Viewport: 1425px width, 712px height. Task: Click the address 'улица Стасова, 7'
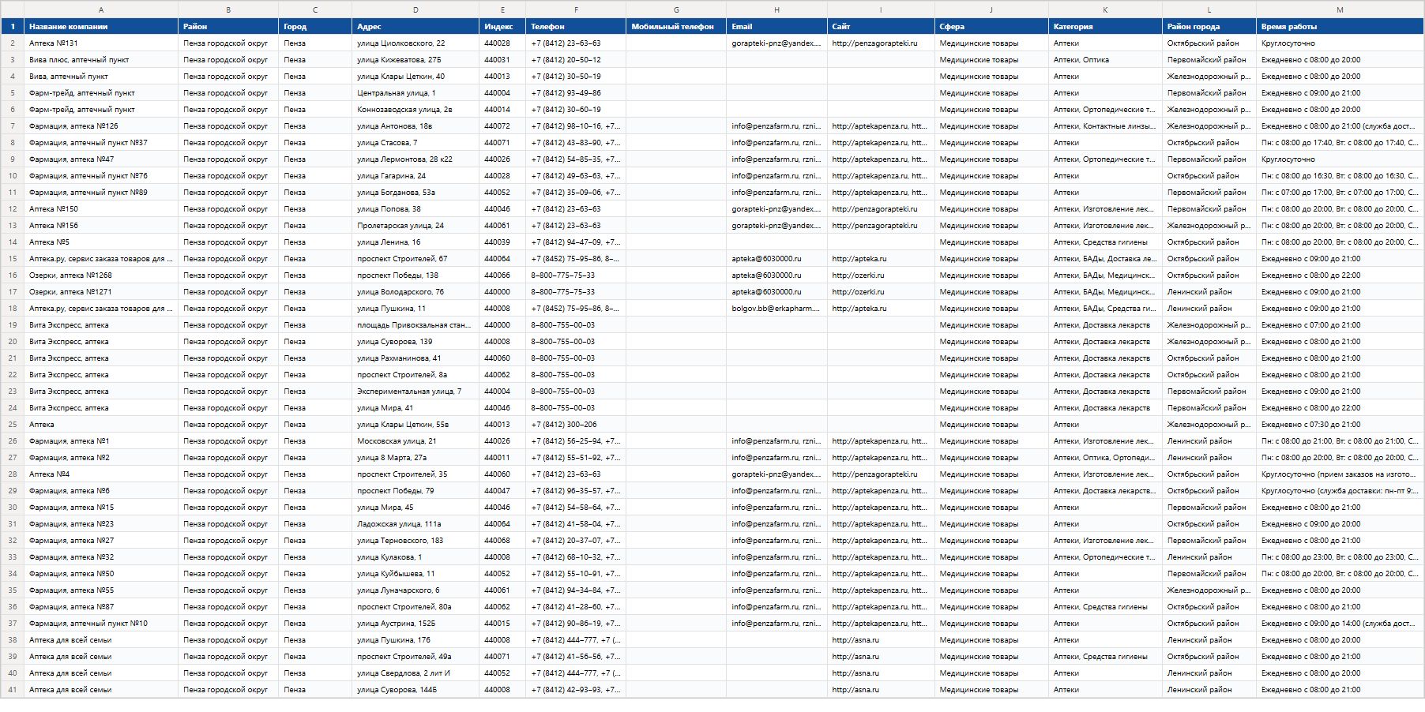coord(415,143)
